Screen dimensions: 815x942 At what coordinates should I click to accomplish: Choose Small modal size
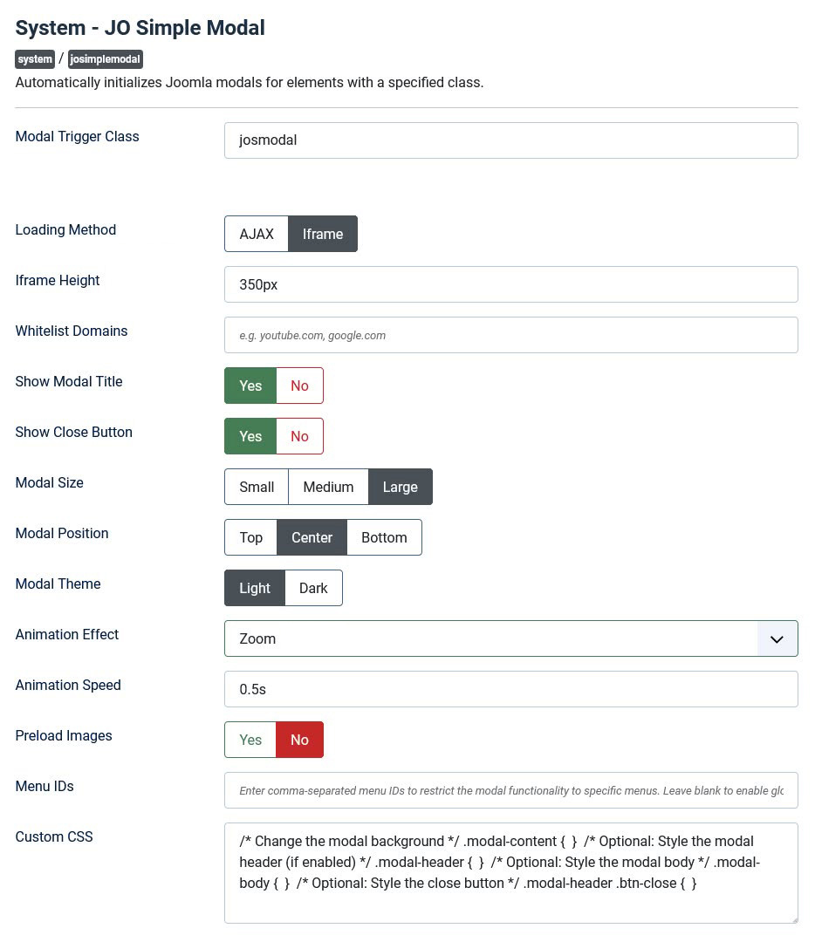(x=257, y=487)
